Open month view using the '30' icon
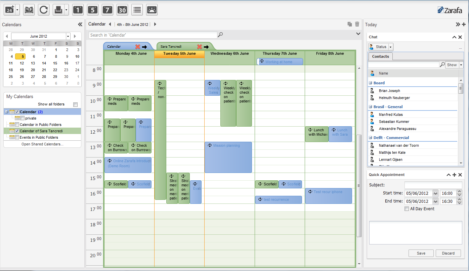The image size is (469, 271). tap(122, 9)
